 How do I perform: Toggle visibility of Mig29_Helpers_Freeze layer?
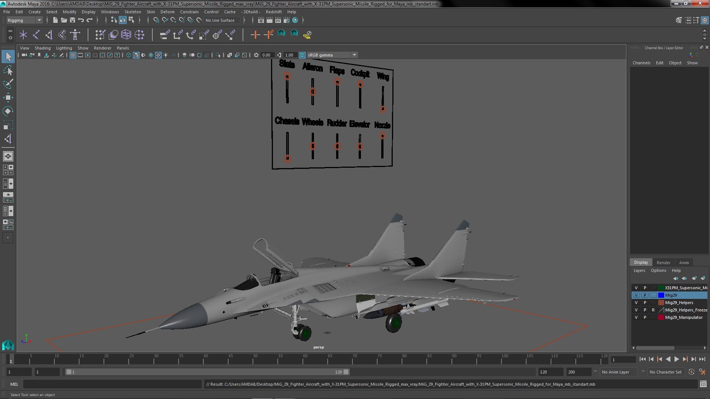636,310
